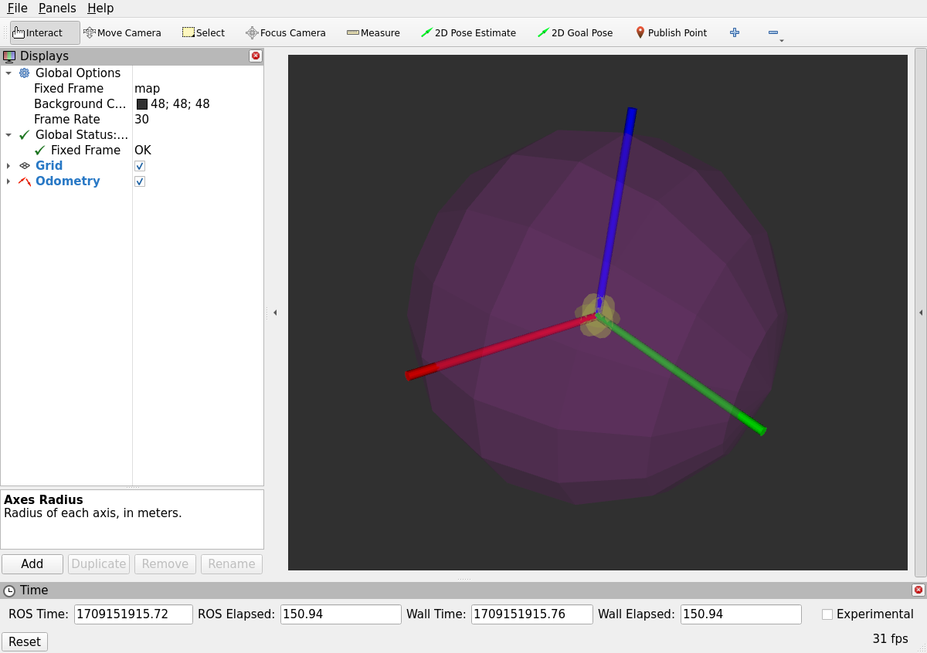This screenshot has height=653, width=927.
Task: Click the blue minus remove-tool icon
Action: 773,32
